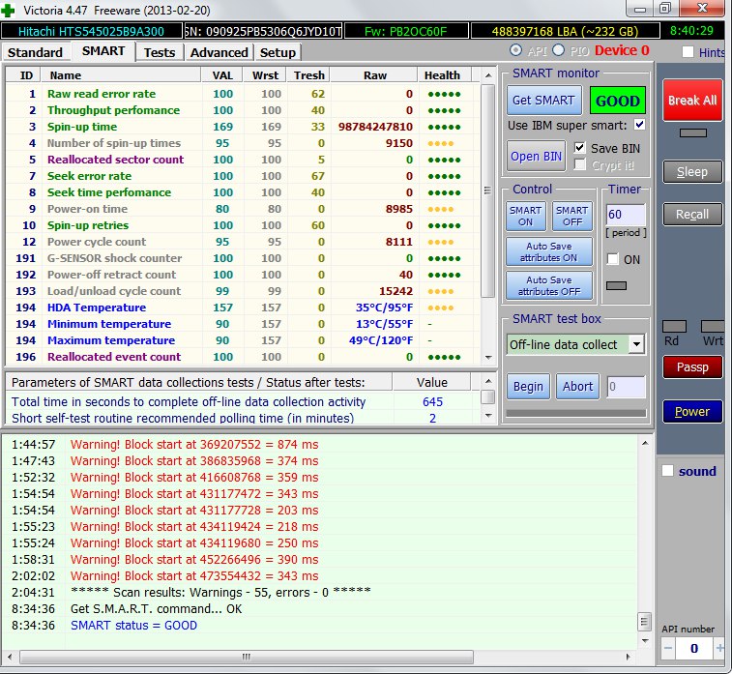Image resolution: width=732 pixels, height=674 pixels.
Task: Click Auto Save attributes ON
Action: click(548, 251)
